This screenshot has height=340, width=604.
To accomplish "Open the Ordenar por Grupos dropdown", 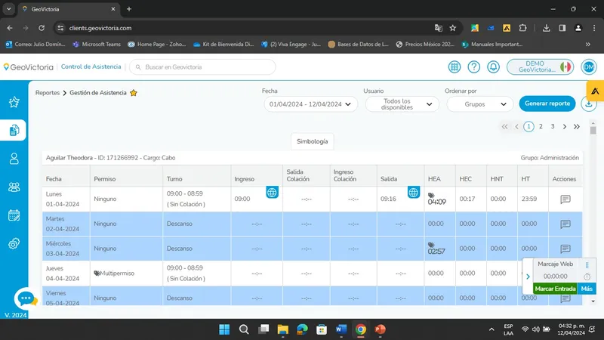I will [479, 104].
